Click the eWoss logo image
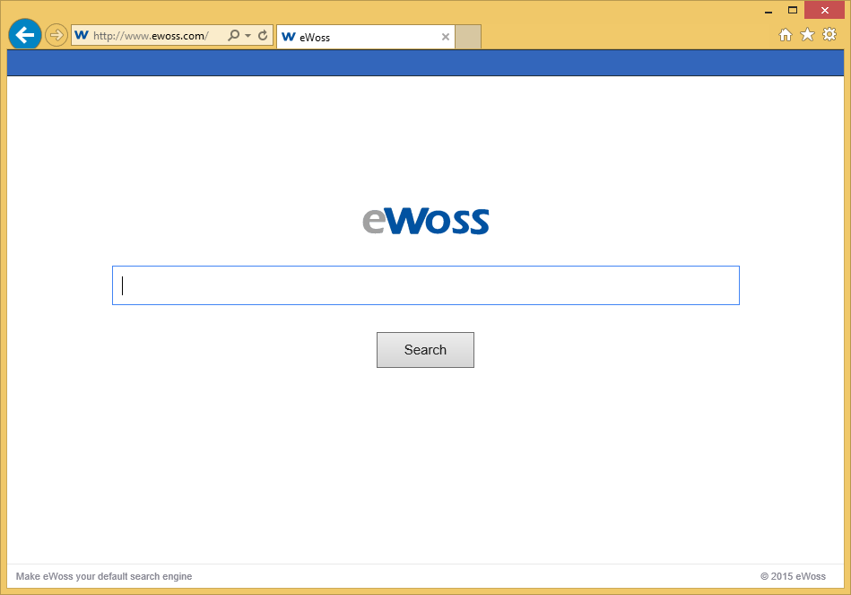 [x=425, y=221]
